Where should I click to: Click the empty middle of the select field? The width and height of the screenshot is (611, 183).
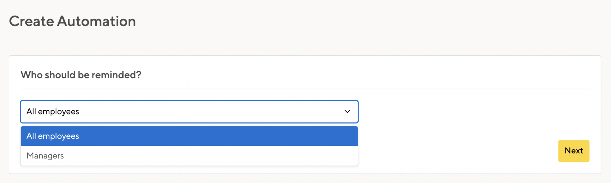tap(209, 111)
